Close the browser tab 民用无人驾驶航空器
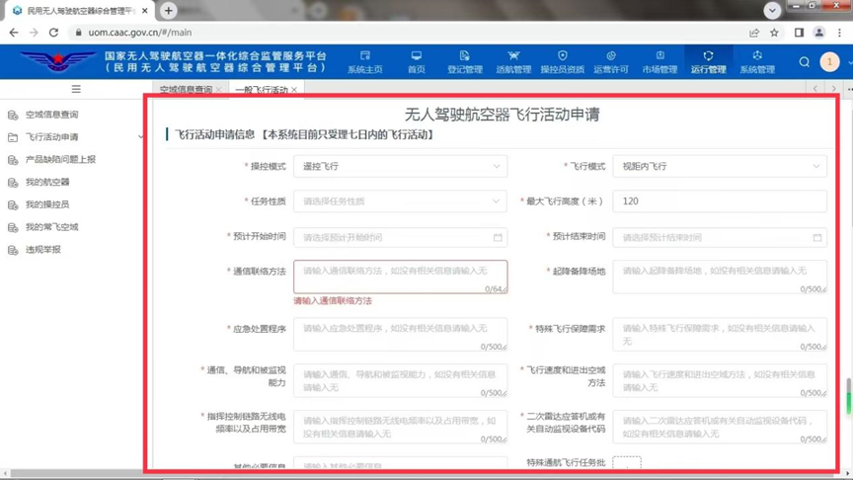Viewport: 853px width, 480px height. pyautogui.click(x=145, y=11)
